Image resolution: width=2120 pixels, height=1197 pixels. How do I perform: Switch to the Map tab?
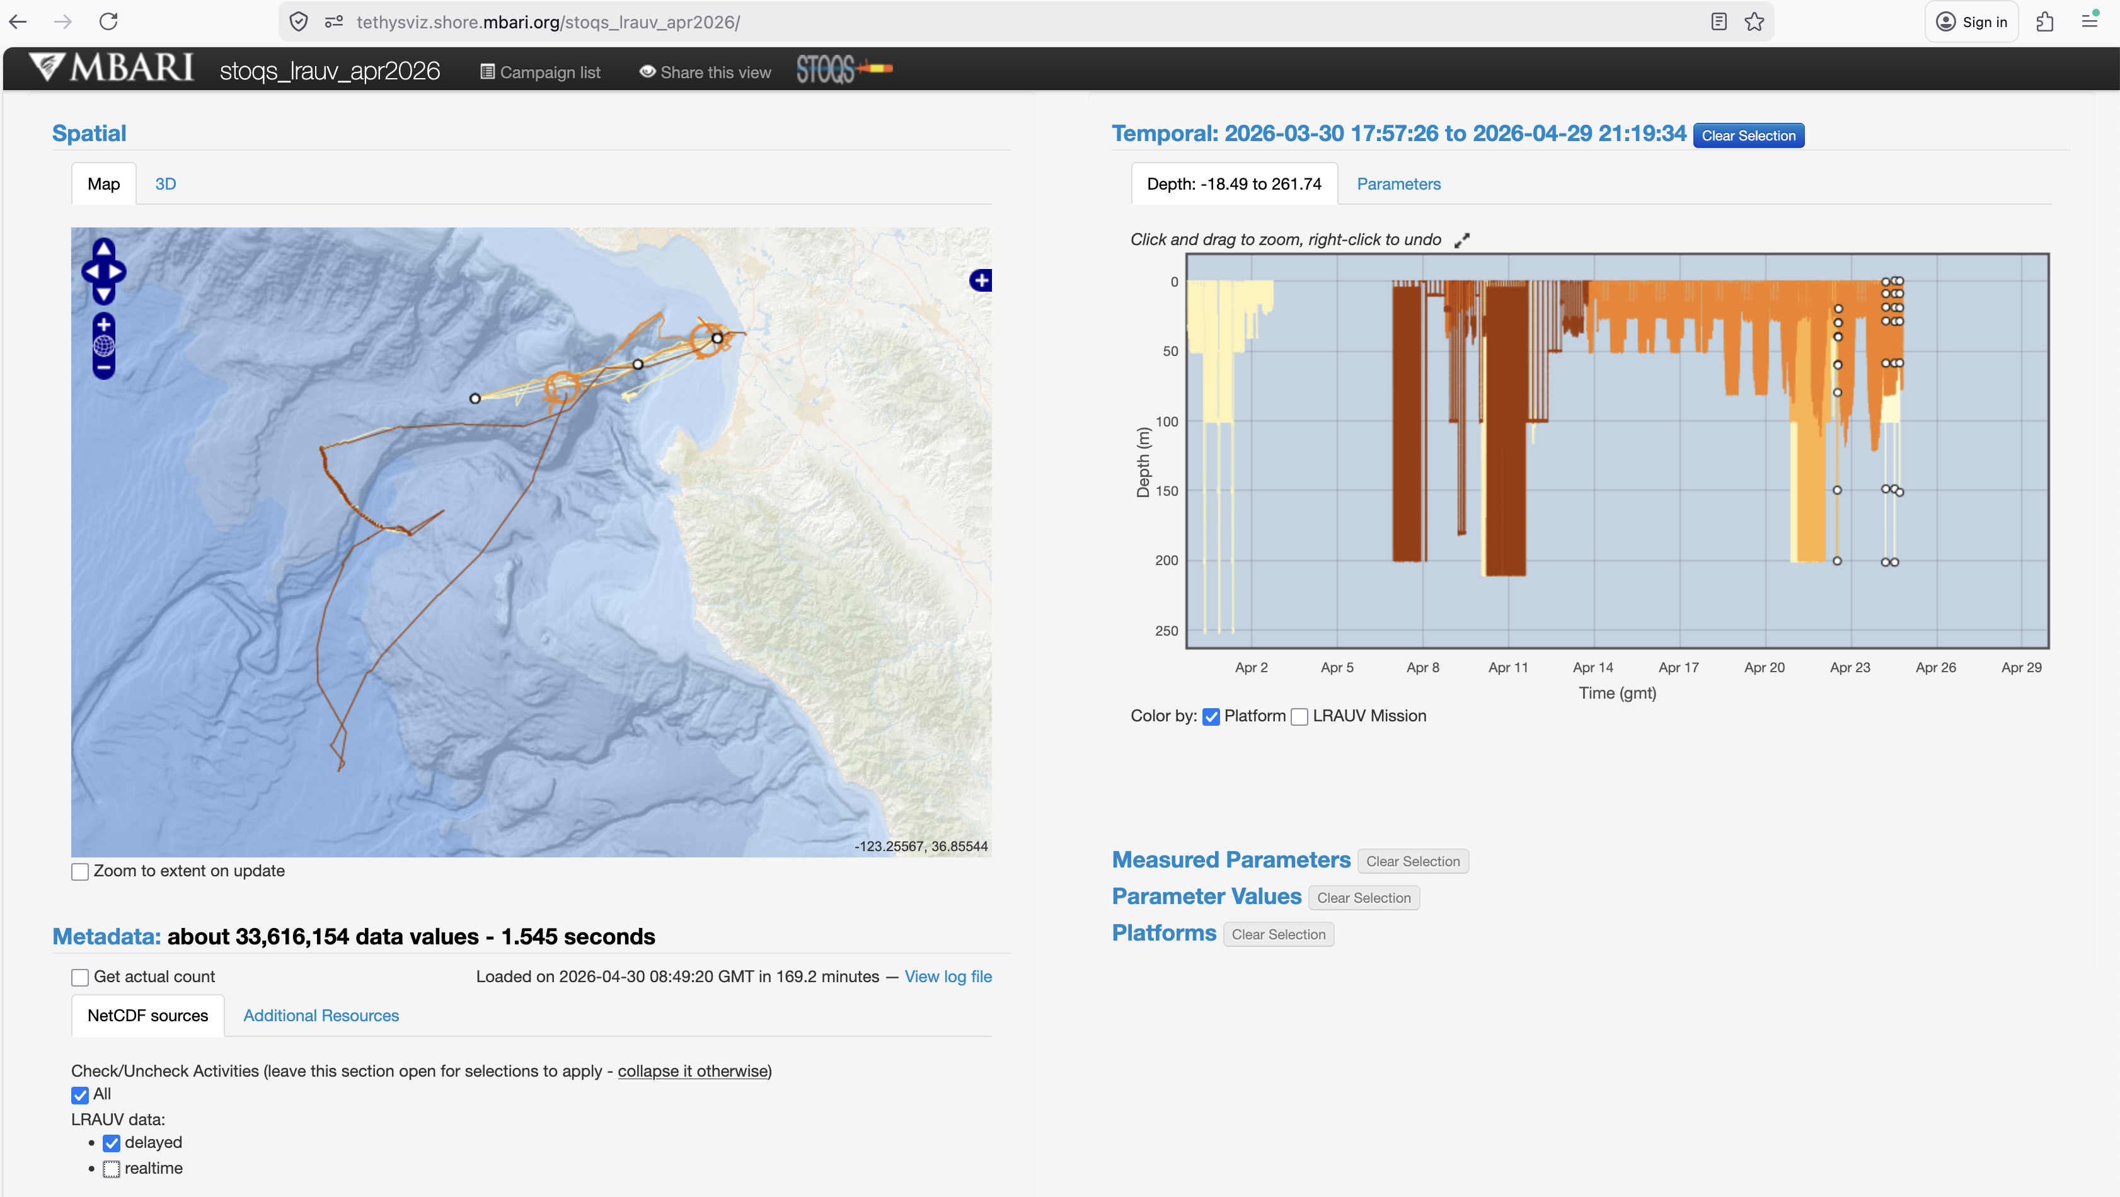click(104, 185)
